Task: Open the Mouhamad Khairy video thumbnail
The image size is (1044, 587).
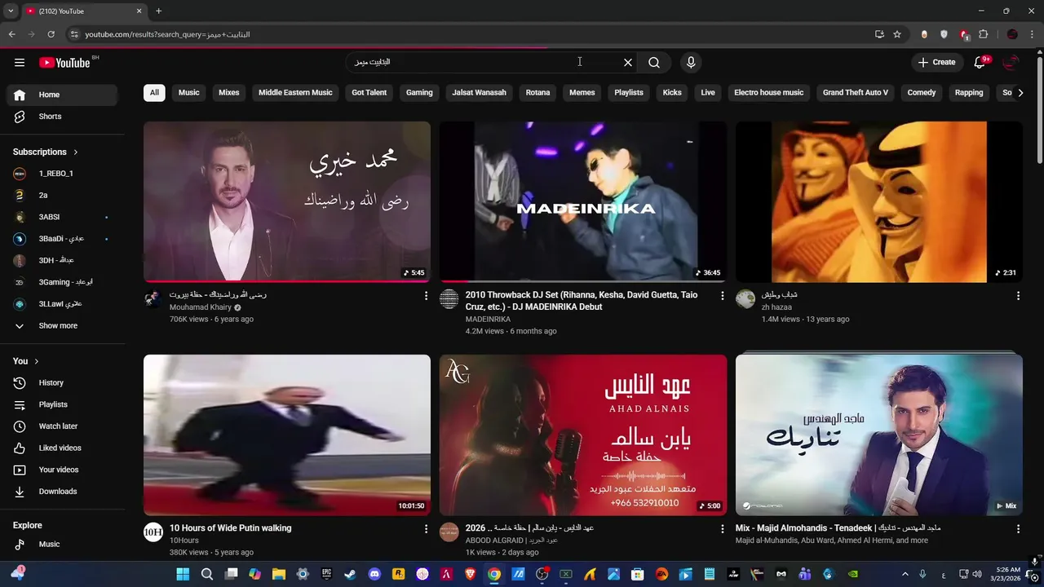Action: [x=287, y=202]
